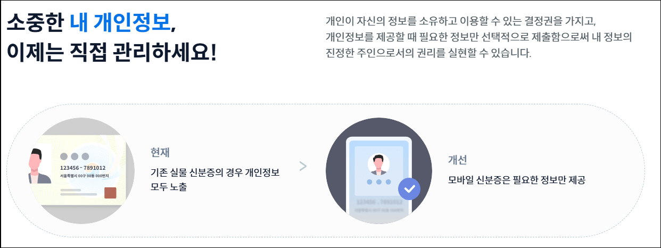Click the paragraph starting with 개인이 자신의 정보를

pos(478,38)
